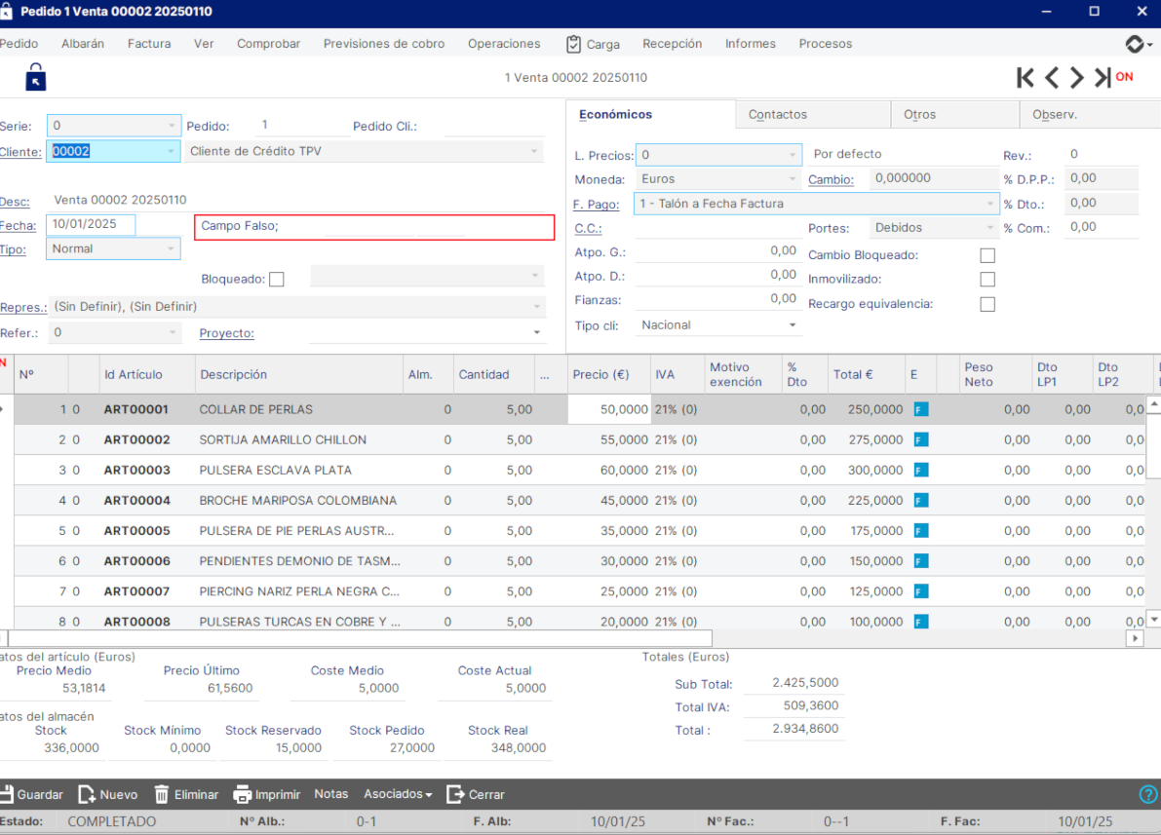Open the Operaciones menu
Image resolution: width=1161 pixels, height=835 pixels.
pyautogui.click(x=504, y=44)
